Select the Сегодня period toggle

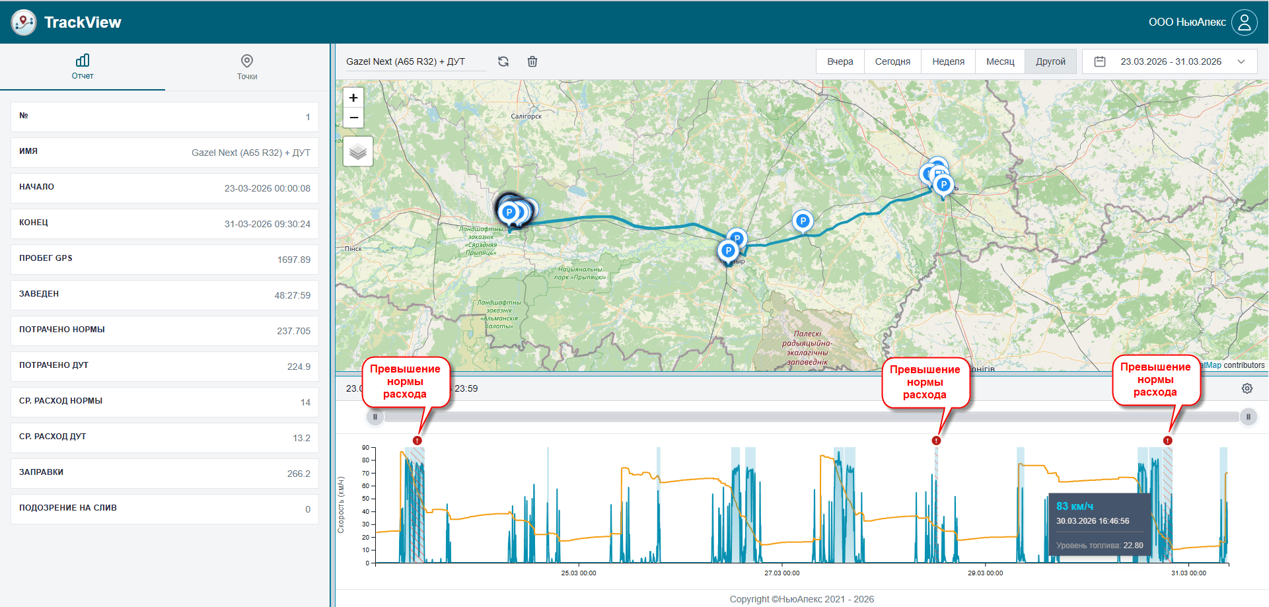[x=892, y=61]
